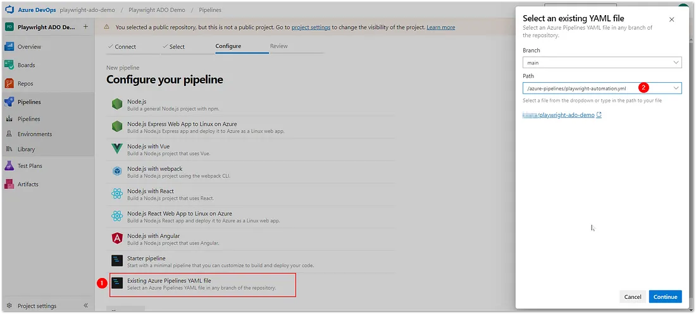Click the Azure DevOps logo icon
This screenshot has width=696, height=314.
click(x=9, y=9)
